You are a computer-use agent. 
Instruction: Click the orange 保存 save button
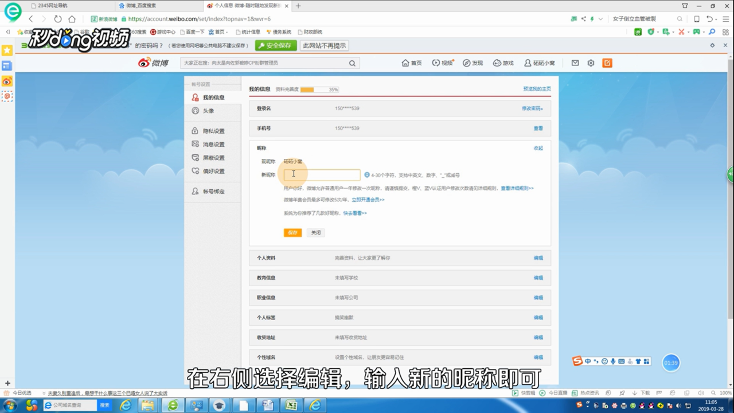coord(292,233)
